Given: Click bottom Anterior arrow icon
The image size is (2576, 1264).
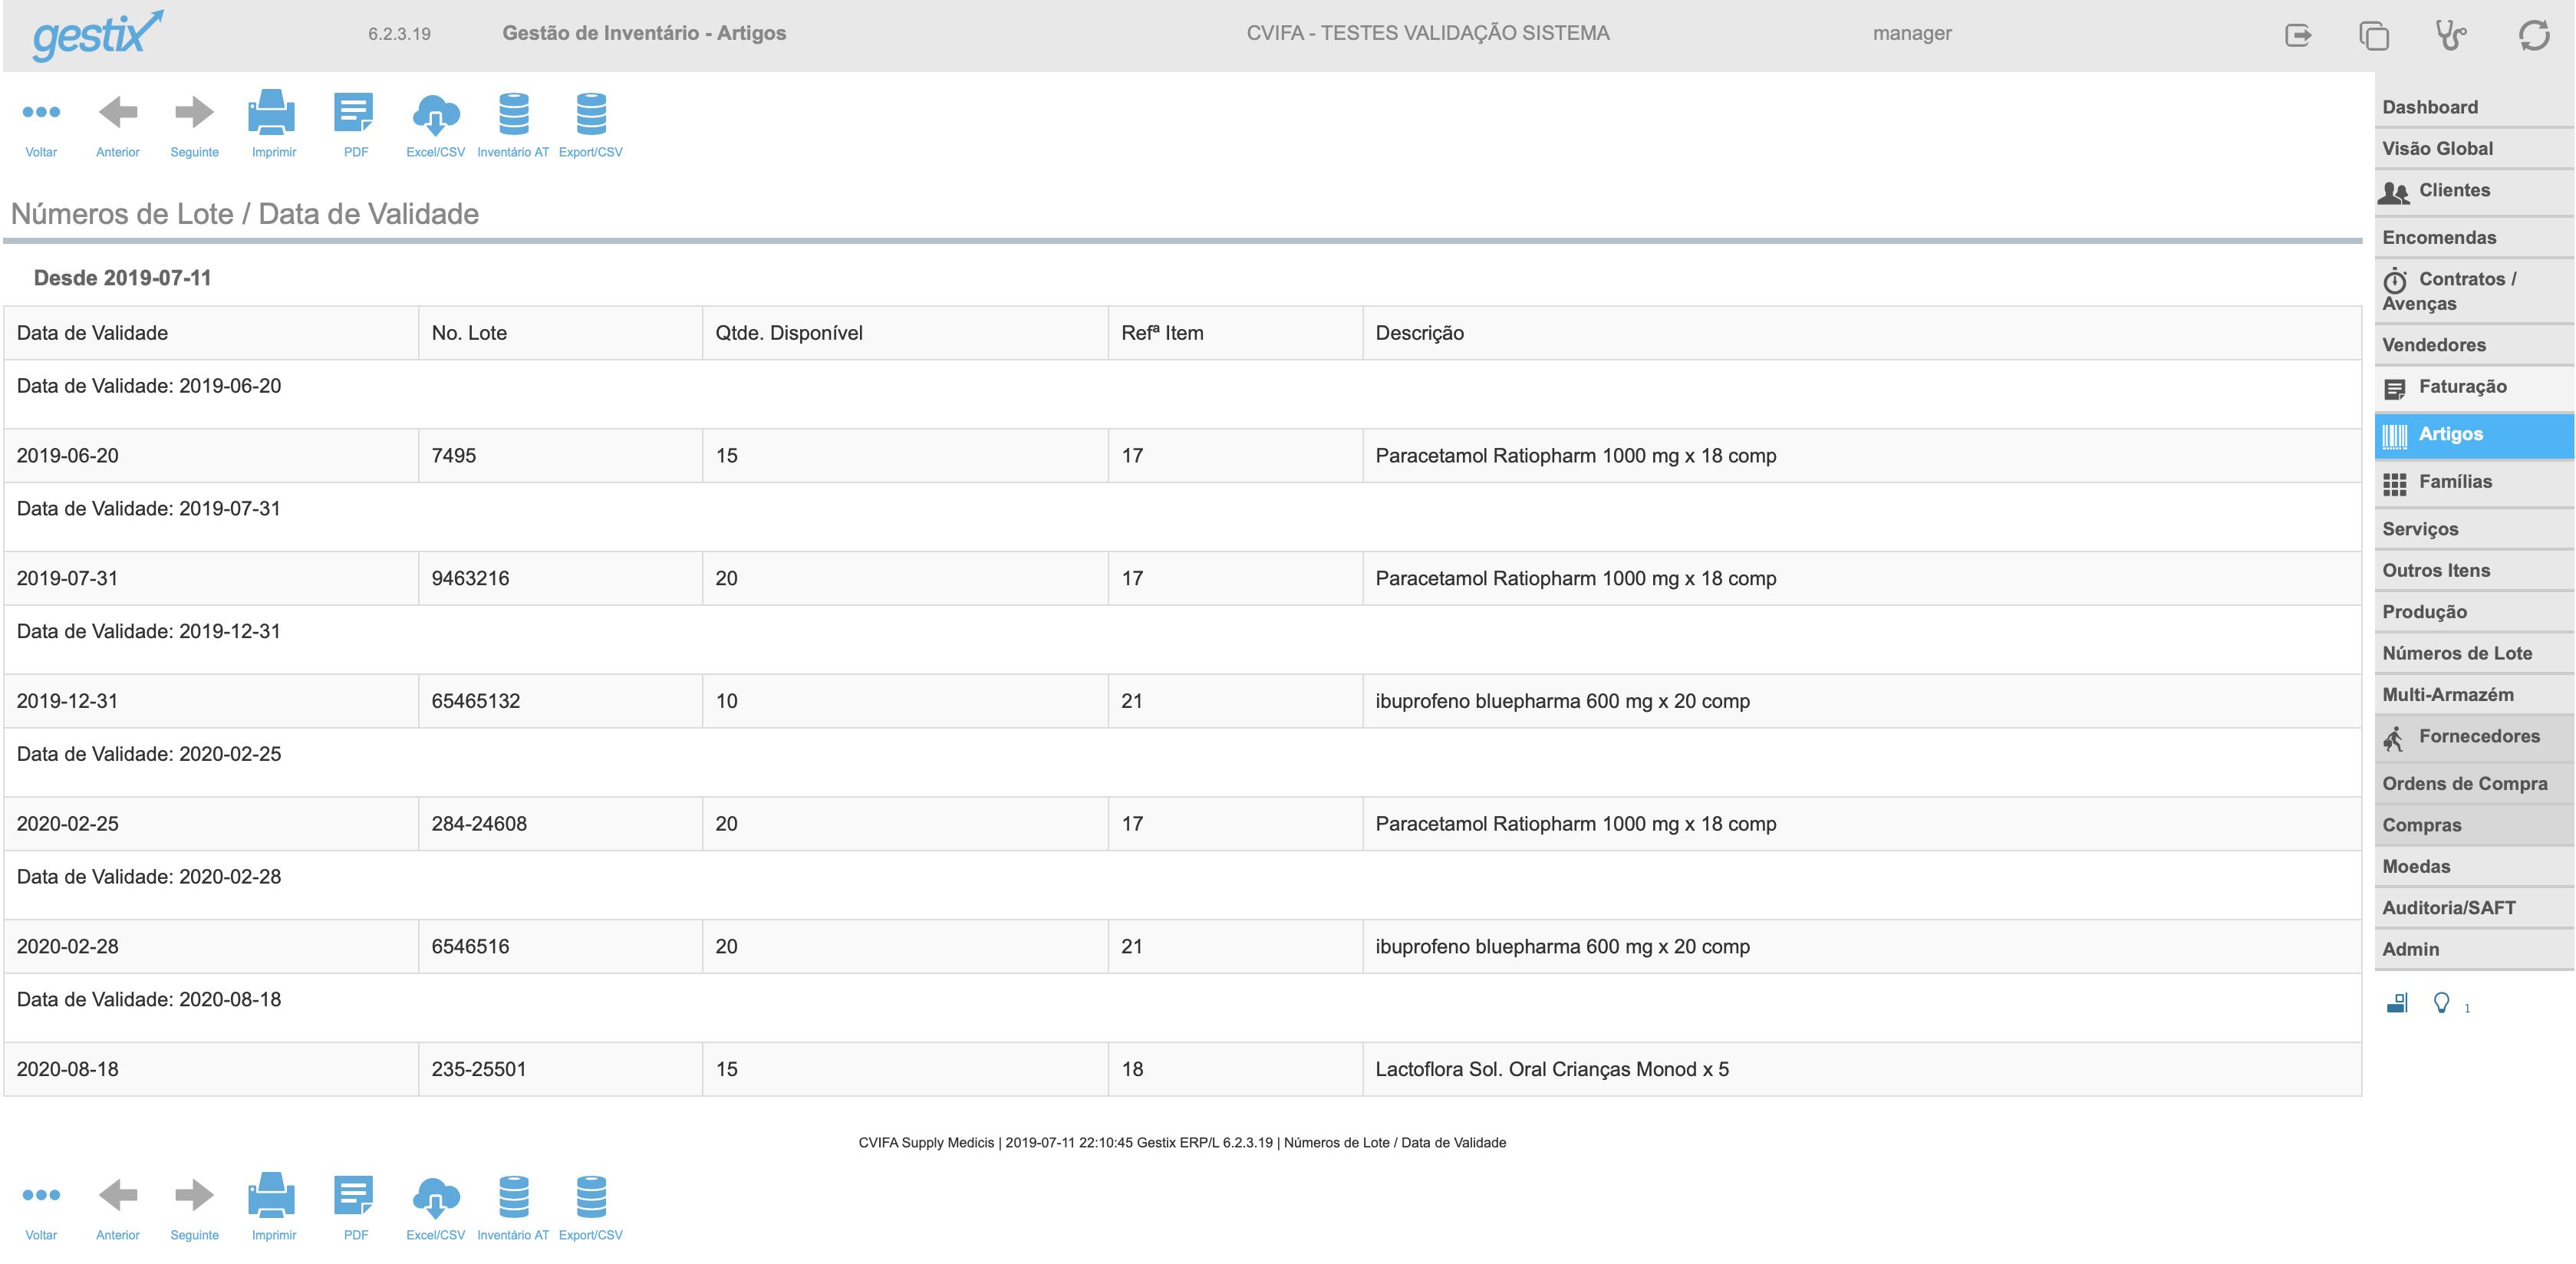Looking at the screenshot, I should [x=118, y=1195].
